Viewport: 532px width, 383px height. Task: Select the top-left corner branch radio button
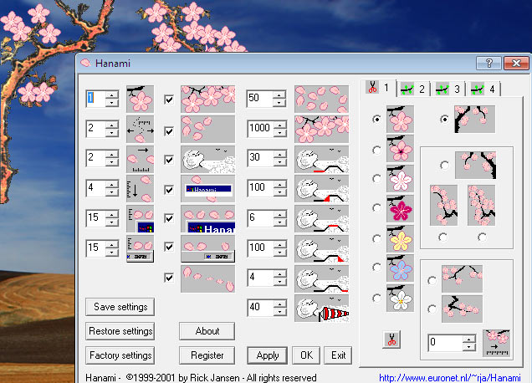tap(444, 119)
